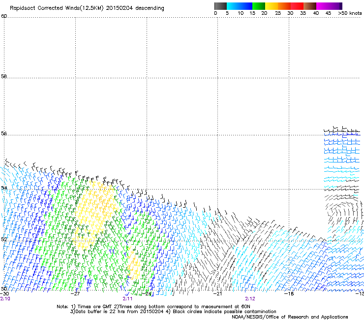
Task: Click the legend value '25'
Action: pyautogui.click(x=278, y=13)
